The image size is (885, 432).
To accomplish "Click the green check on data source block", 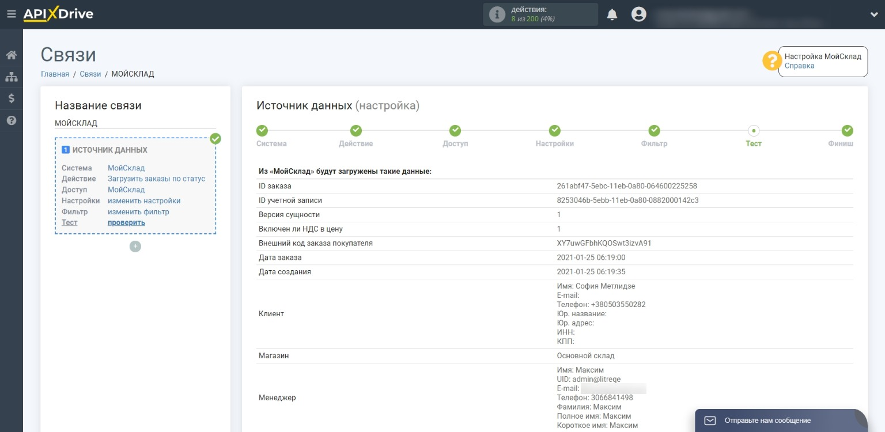I will pyautogui.click(x=215, y=139).
